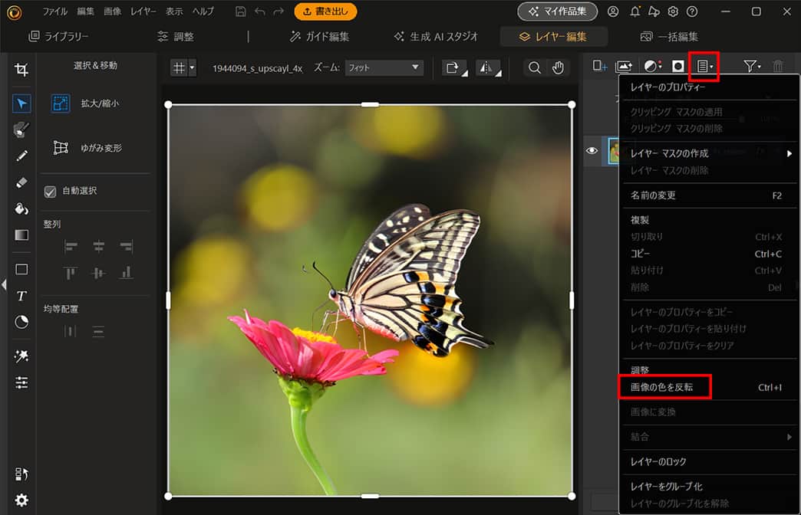Toggle the grid display icon above the canvas
Screen dimensions: 801x515
(x=178, y=67)
